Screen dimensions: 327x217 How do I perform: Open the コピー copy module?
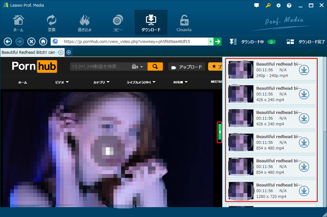click(x=118, y=23)
